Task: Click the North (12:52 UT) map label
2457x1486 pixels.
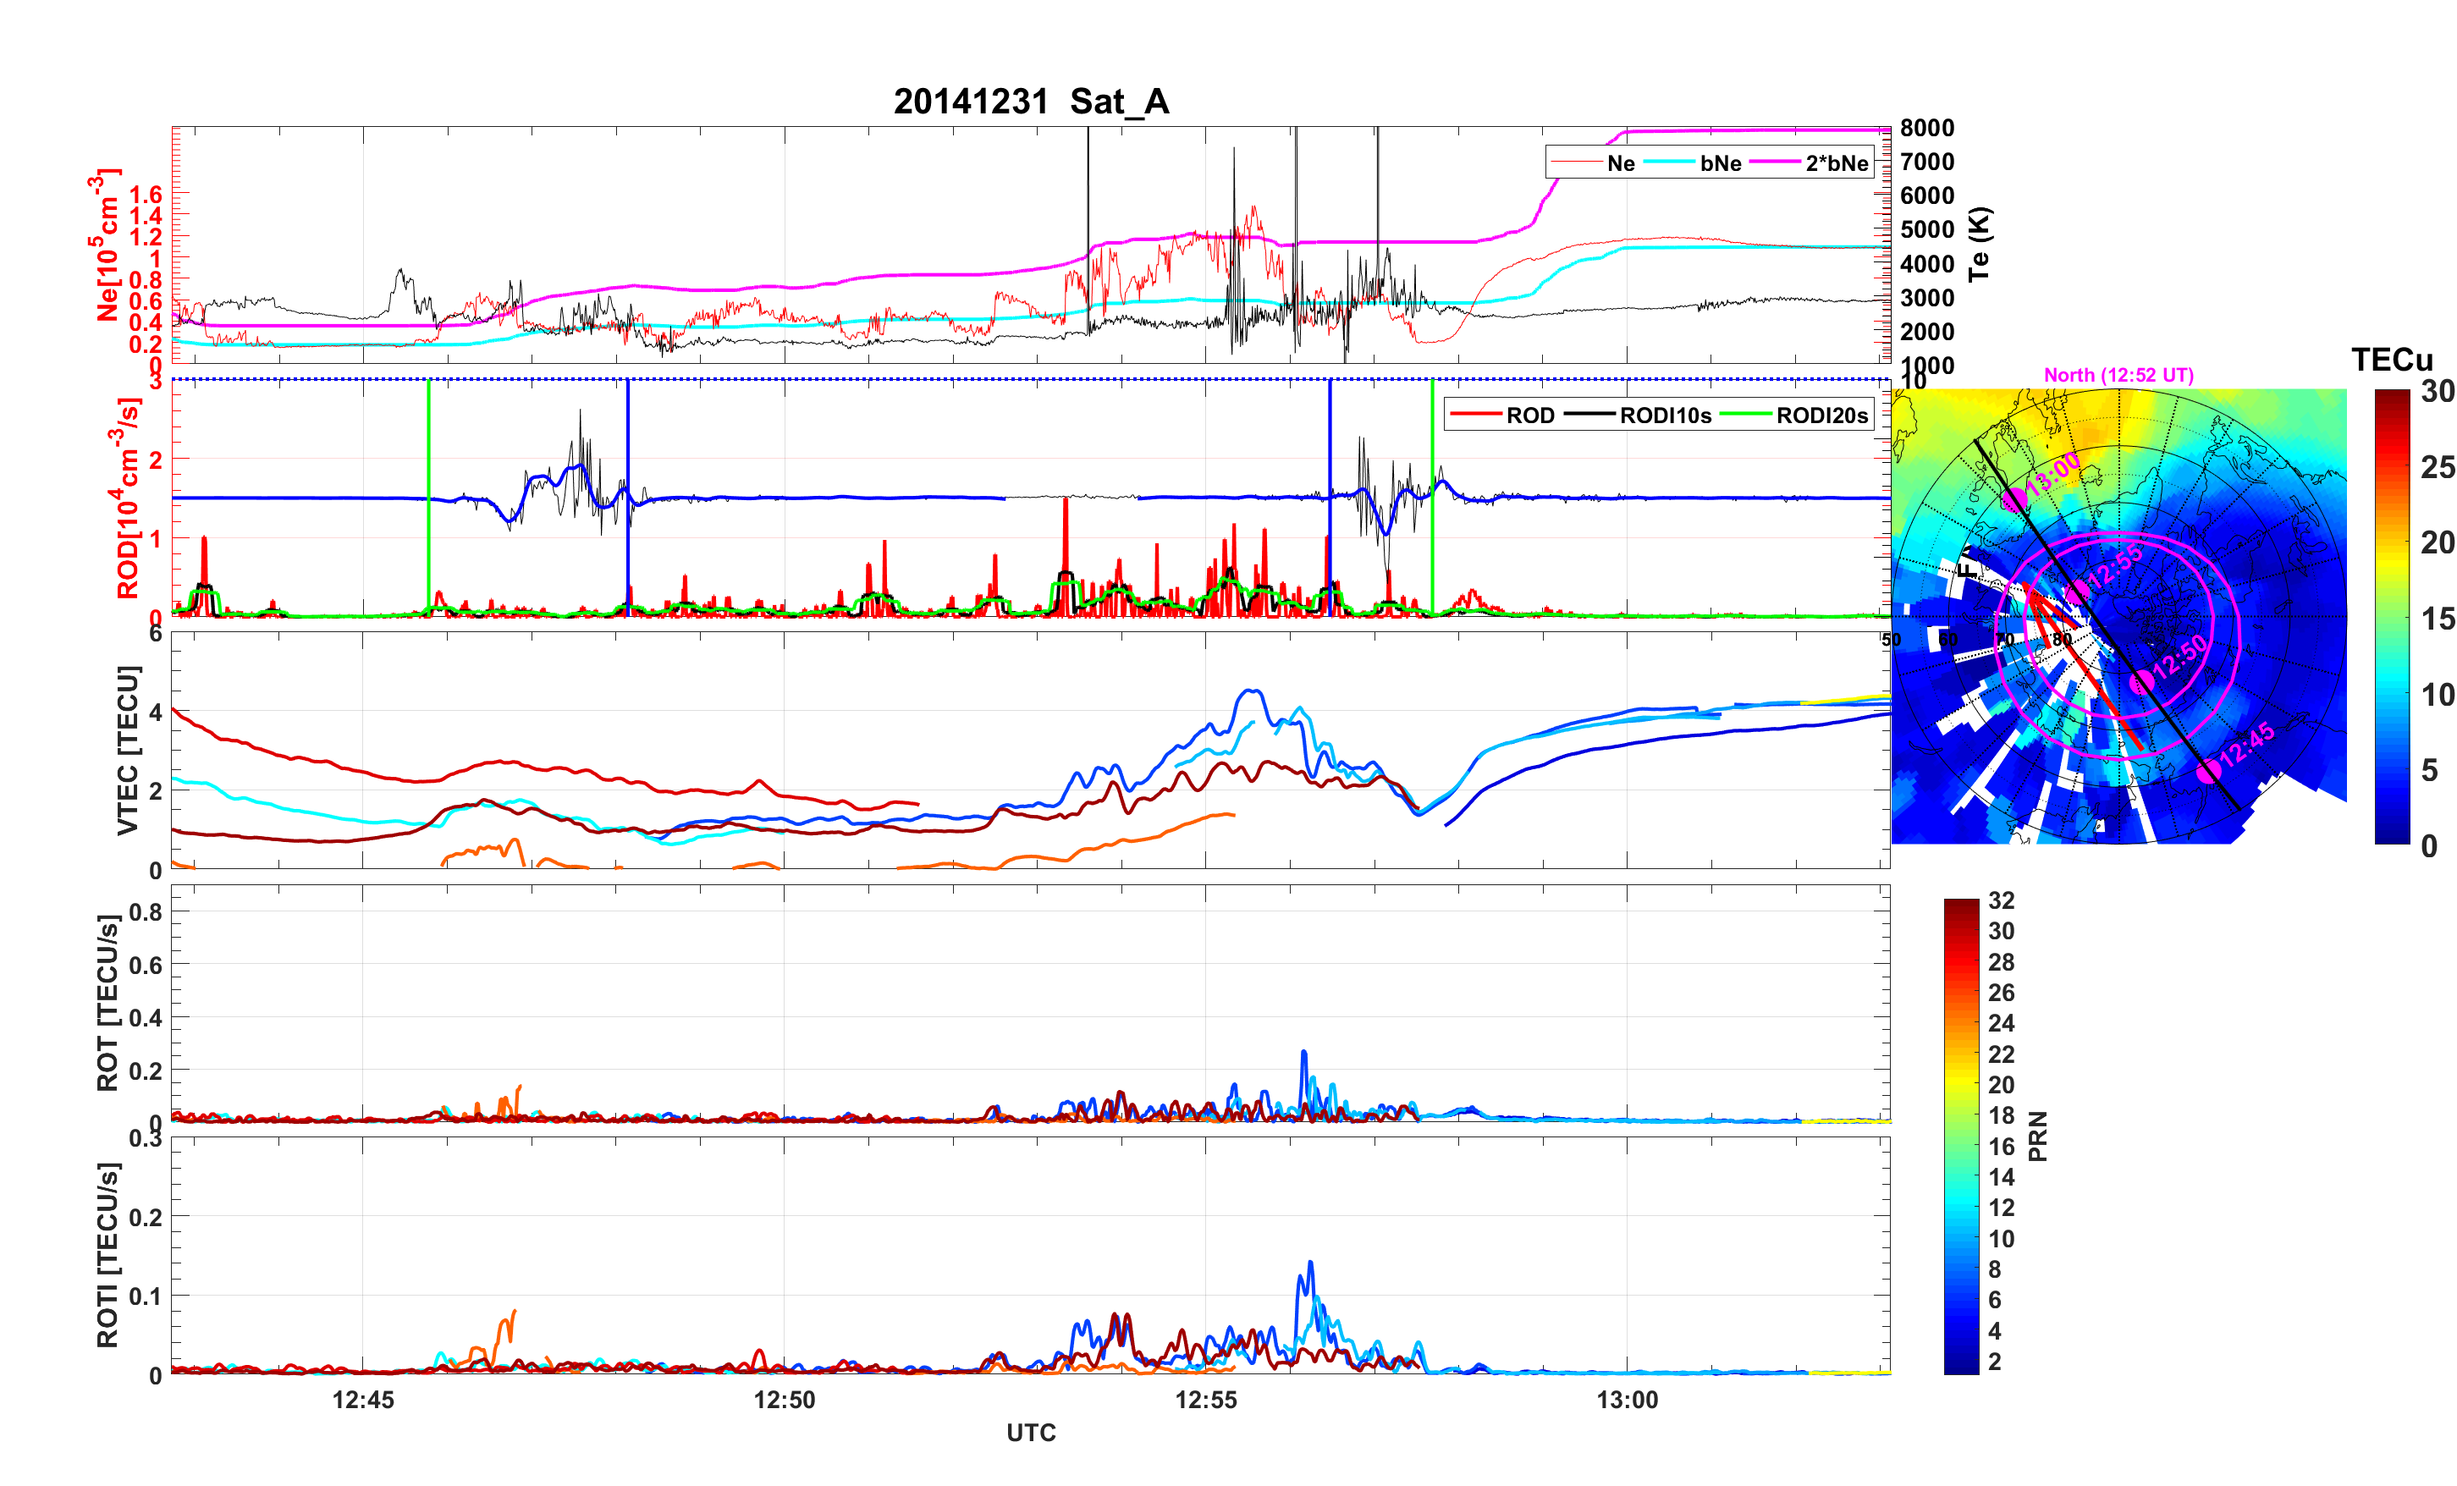Action: click(x=2118, y=375)
